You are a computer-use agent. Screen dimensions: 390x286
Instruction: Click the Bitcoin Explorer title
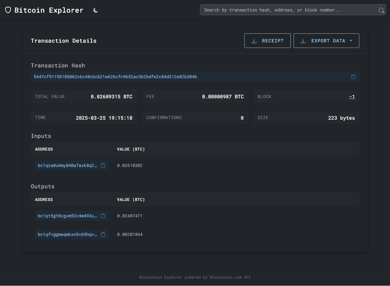49,10
